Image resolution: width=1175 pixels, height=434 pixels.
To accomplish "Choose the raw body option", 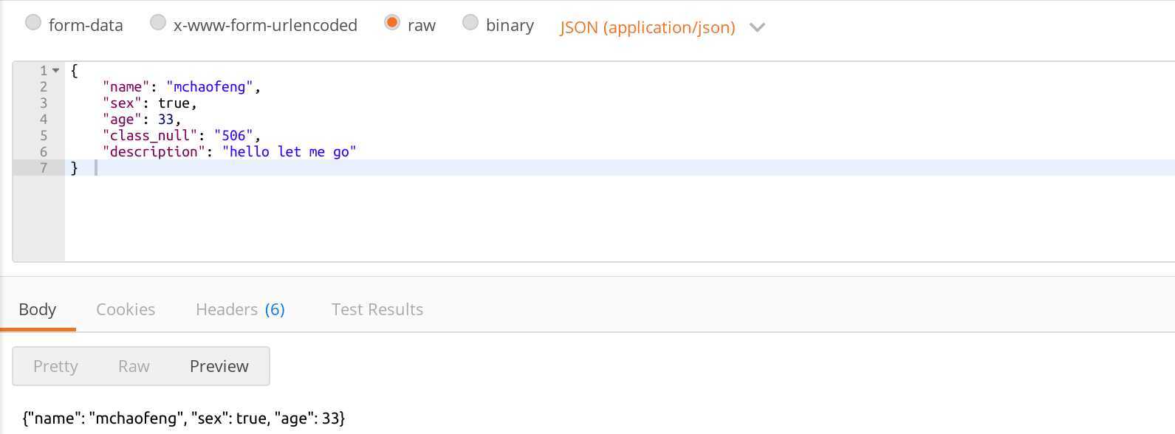I will click(392, 23).
